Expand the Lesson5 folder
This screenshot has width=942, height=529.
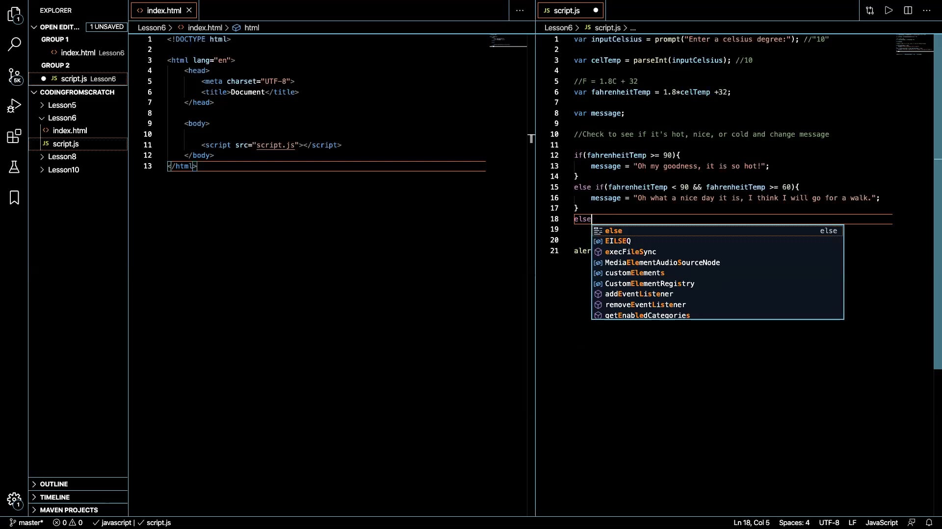[x=62, y=105]
